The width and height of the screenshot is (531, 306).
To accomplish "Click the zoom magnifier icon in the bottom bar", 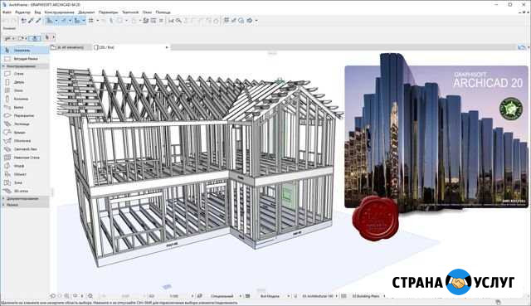I will coord(66,296).
